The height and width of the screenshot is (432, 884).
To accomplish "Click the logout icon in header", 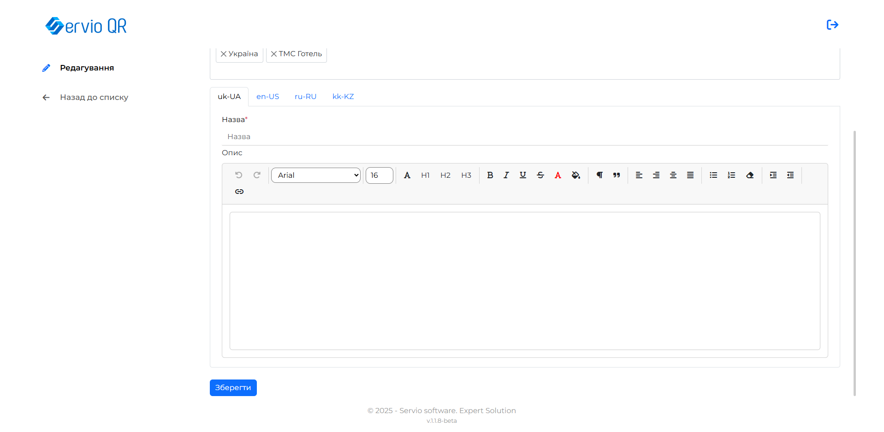I will pyautogui.click(x=832, y=25).
